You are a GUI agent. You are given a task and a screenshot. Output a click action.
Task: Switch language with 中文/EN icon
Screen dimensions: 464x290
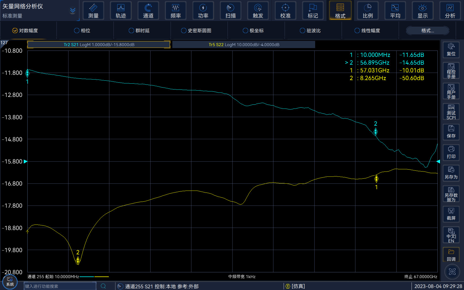point(451,235)
